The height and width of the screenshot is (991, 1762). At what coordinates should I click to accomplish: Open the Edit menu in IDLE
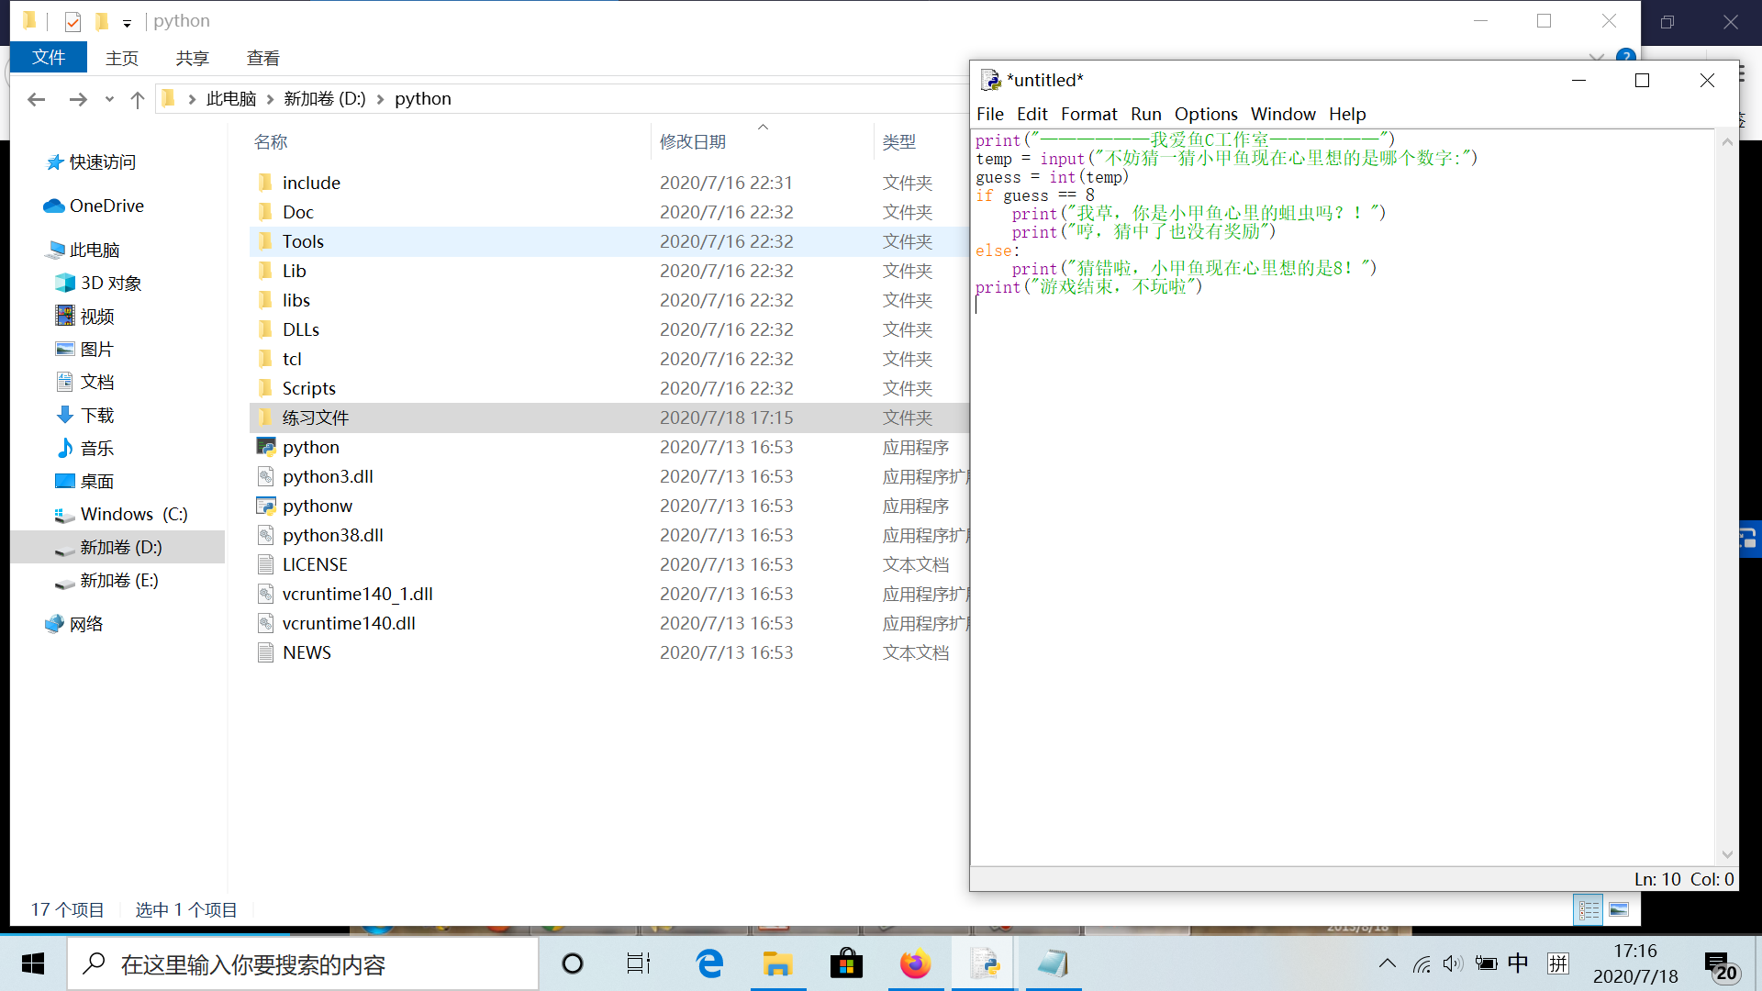[1032, 114]
